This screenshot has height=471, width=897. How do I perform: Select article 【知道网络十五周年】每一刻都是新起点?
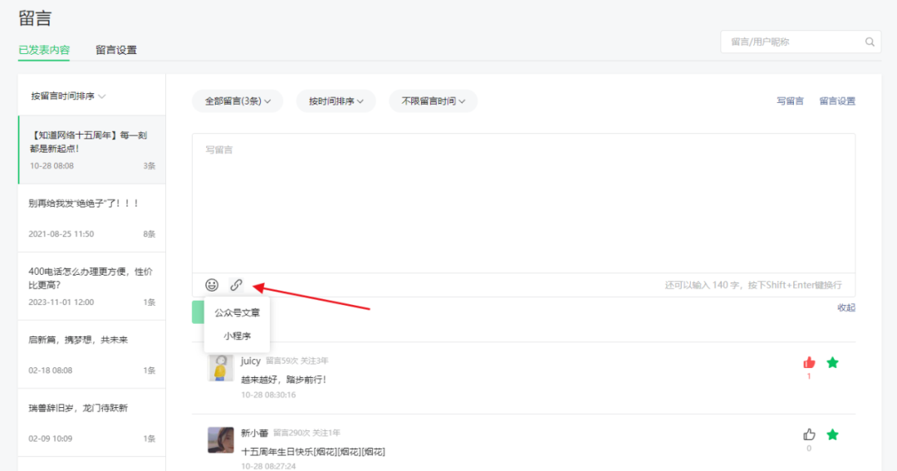click(x=91, y=150)
